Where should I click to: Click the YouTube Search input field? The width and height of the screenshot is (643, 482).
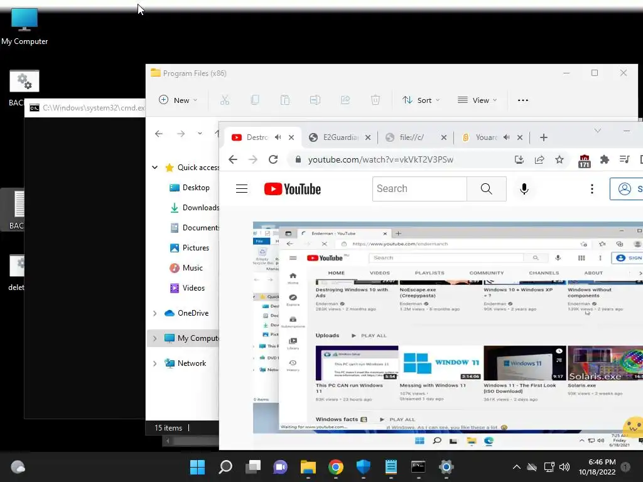(x=419, y=188)
